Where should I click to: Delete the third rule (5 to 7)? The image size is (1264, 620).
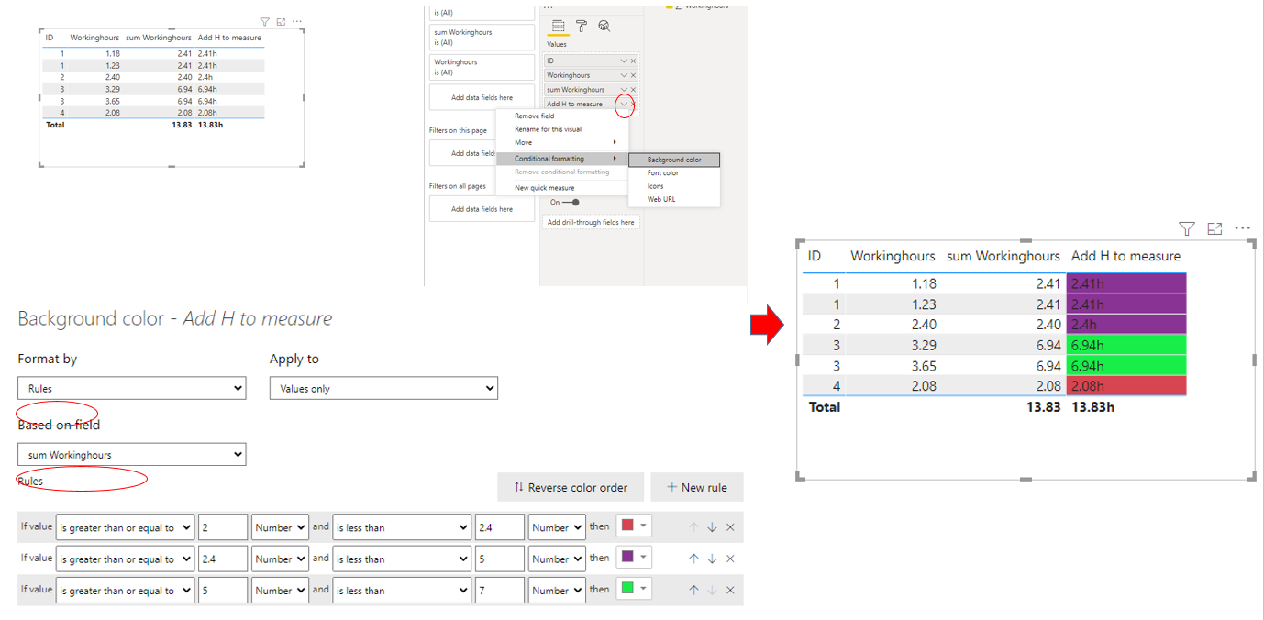[x=730, y=591]
